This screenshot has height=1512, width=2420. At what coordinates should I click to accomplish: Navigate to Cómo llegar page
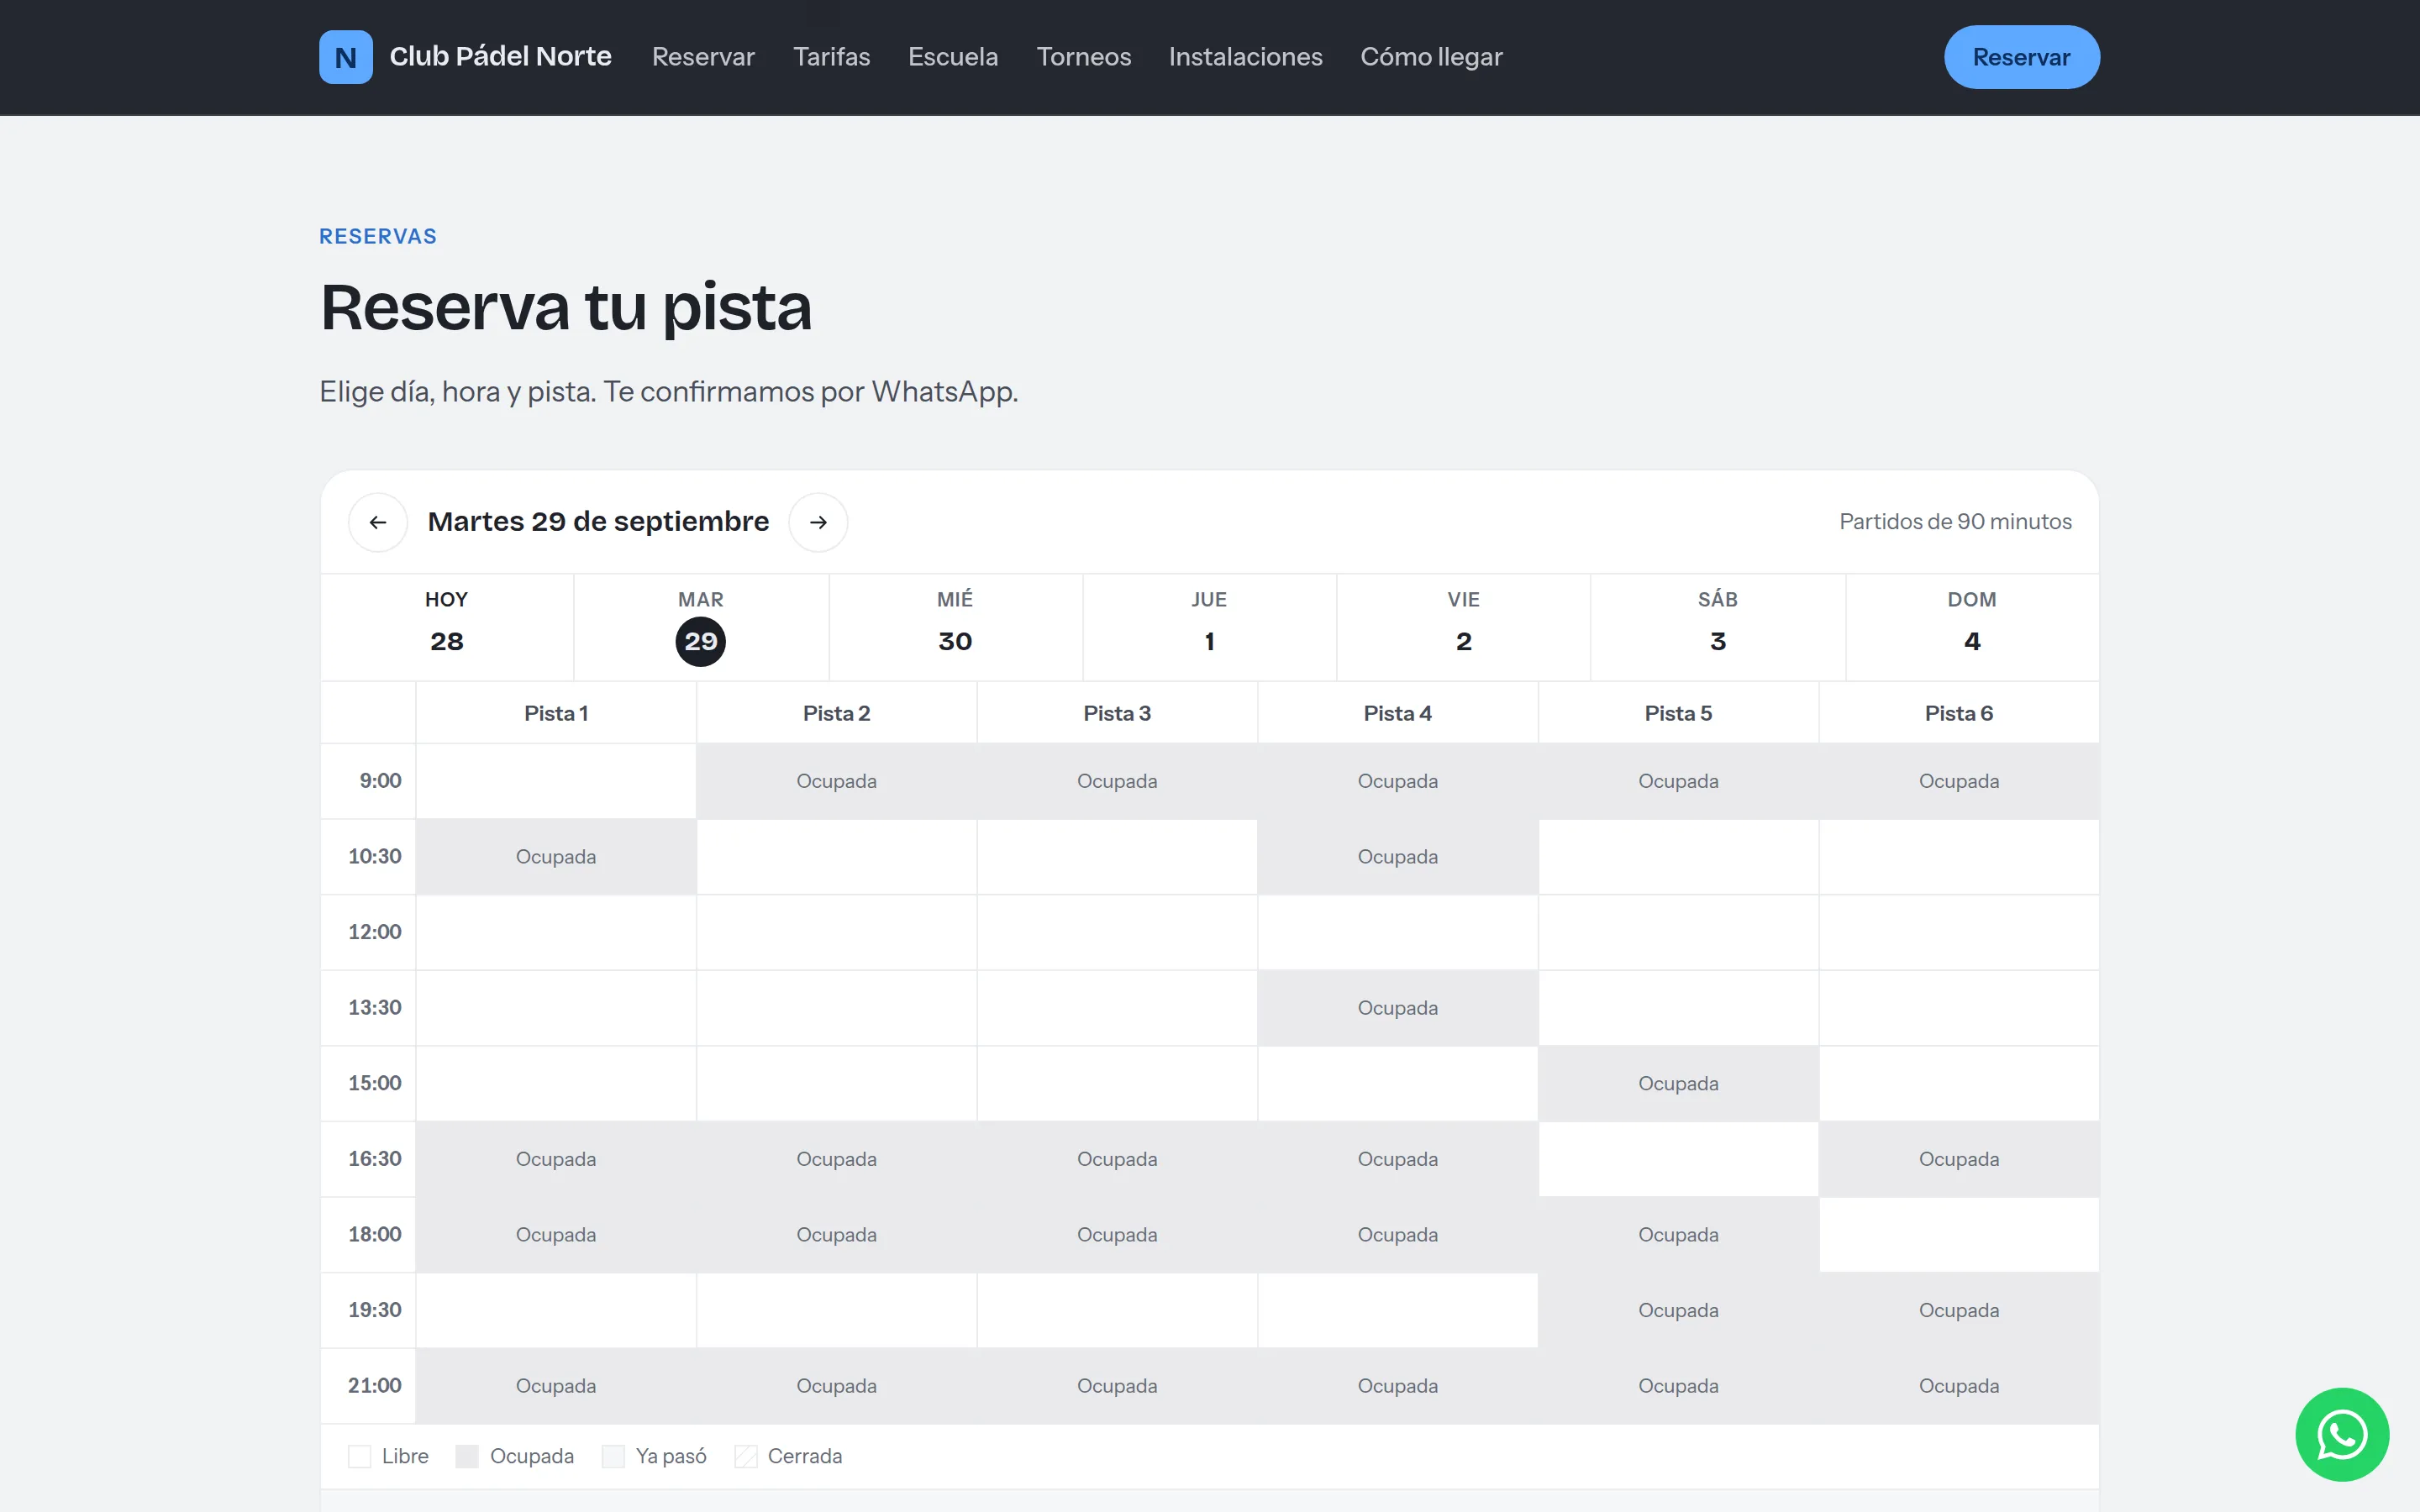[1431, 57]
